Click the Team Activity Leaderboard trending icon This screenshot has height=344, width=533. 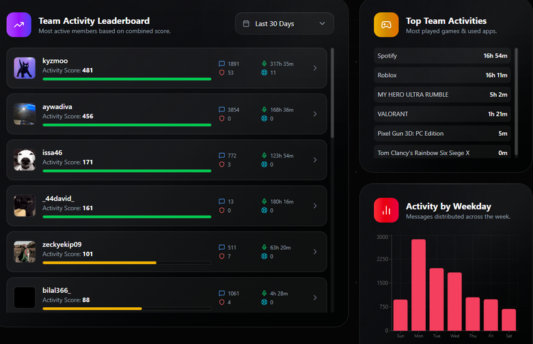19,25
